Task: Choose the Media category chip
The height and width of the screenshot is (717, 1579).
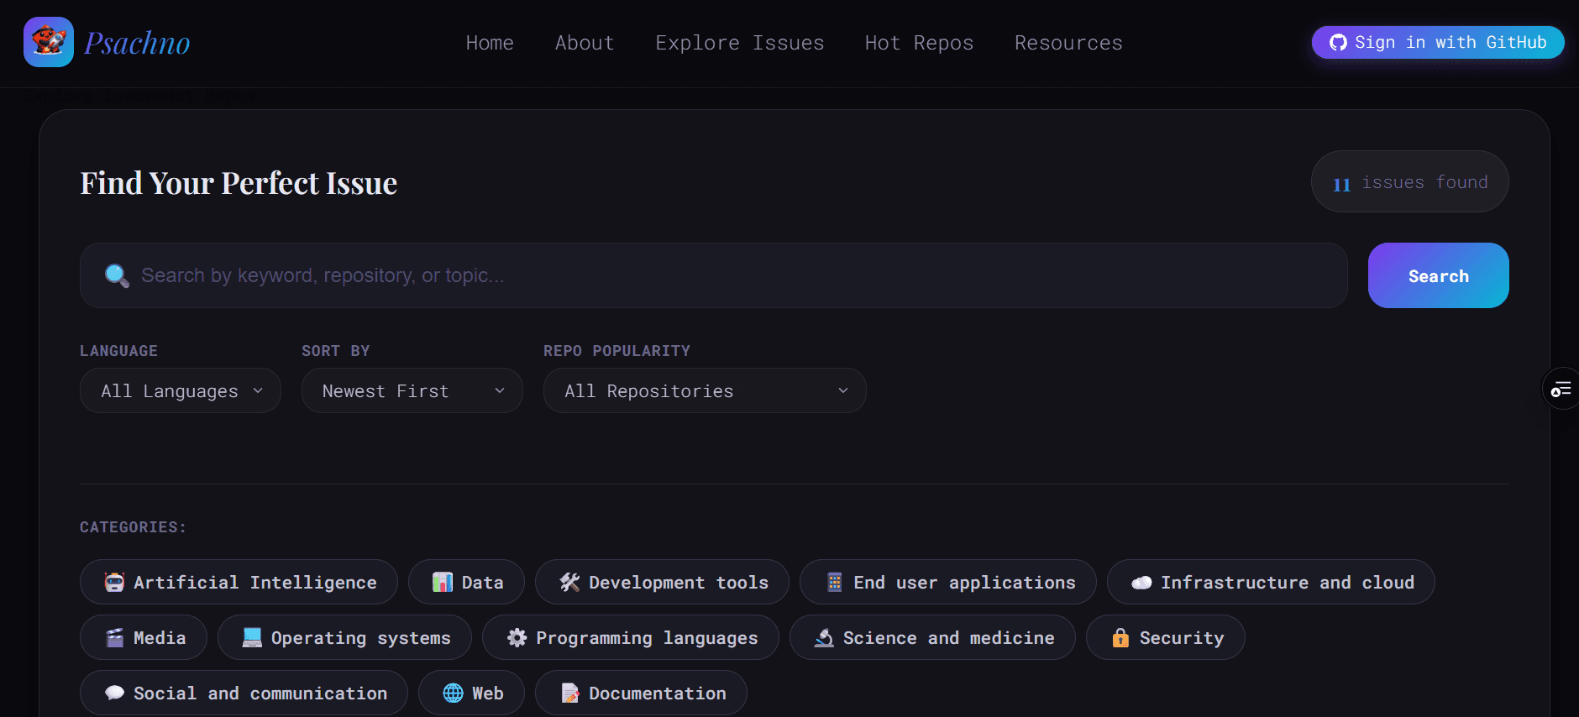Action: [x=144, y=637]
